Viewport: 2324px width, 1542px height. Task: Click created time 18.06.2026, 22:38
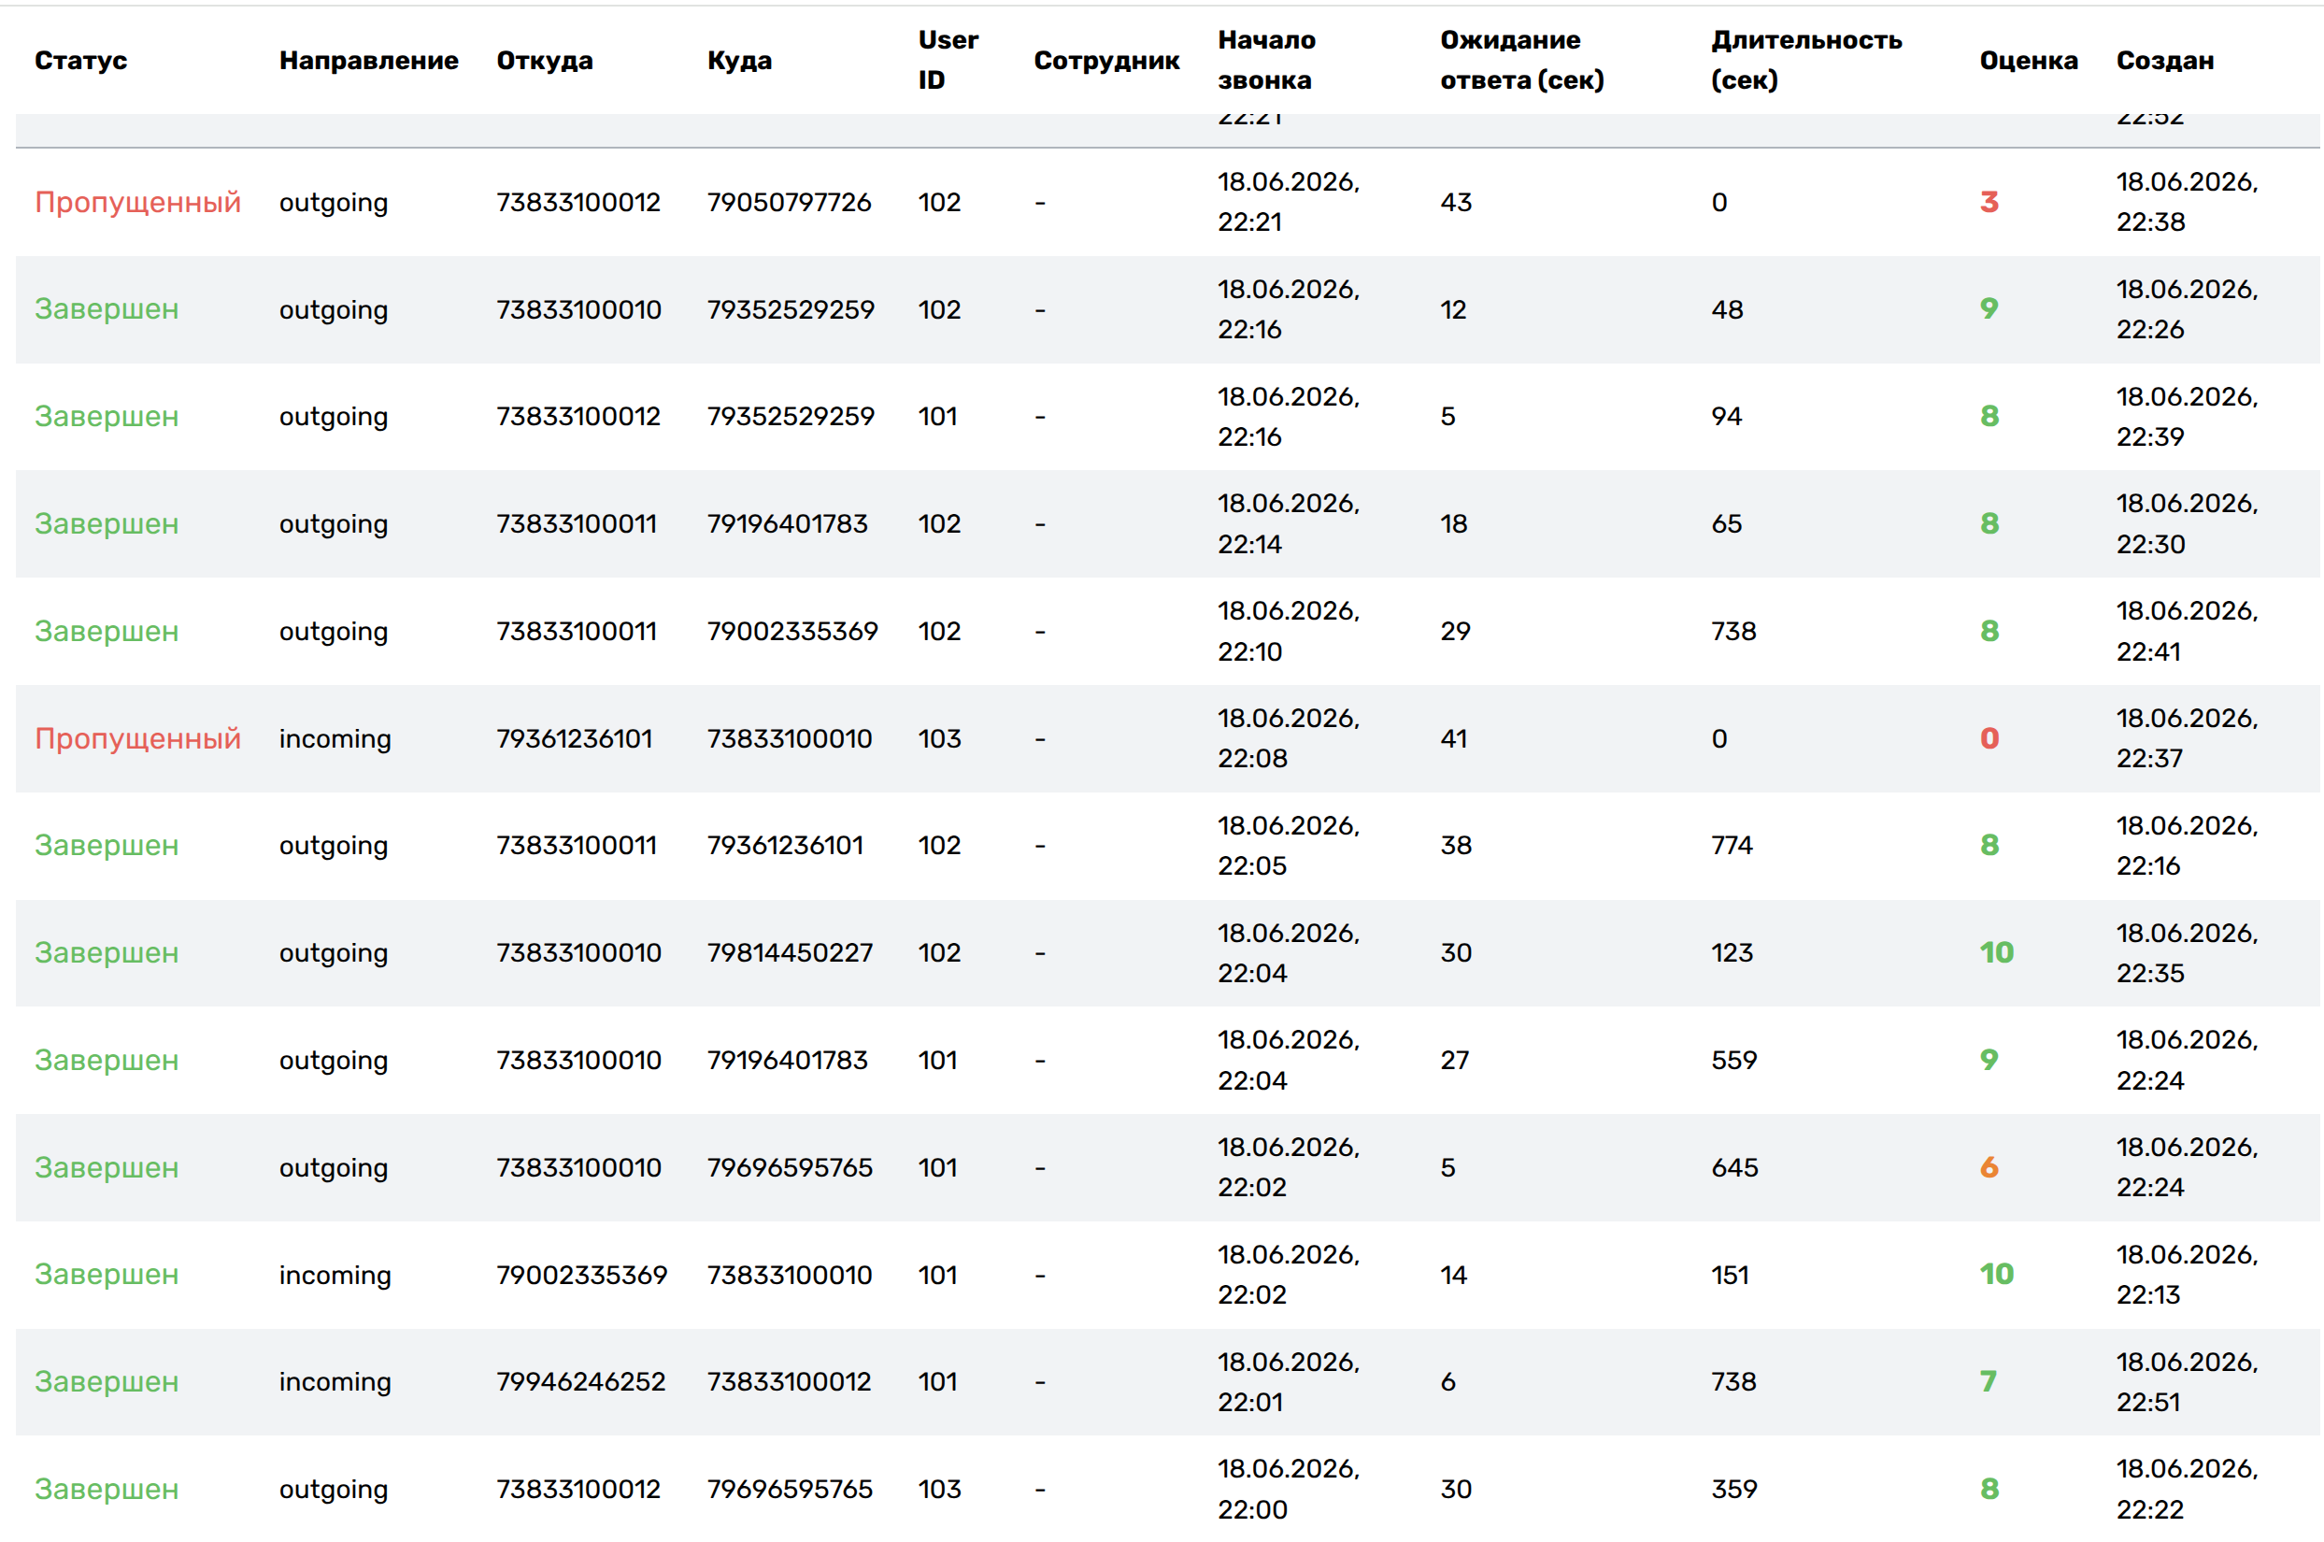pyautogui.click(x=2187, y=202)
